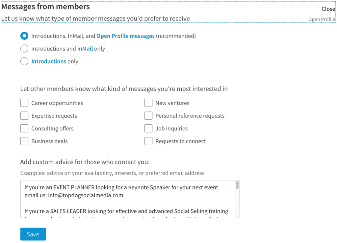Open the Introductions link
Viewport: 337px width, 243px height.
pyautogui.click(x=49, y=61)
